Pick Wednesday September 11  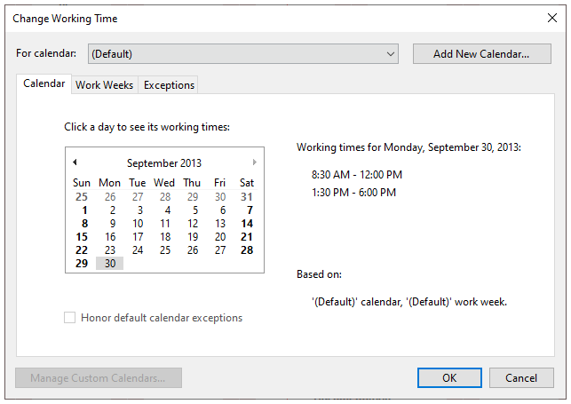(165, 224)
